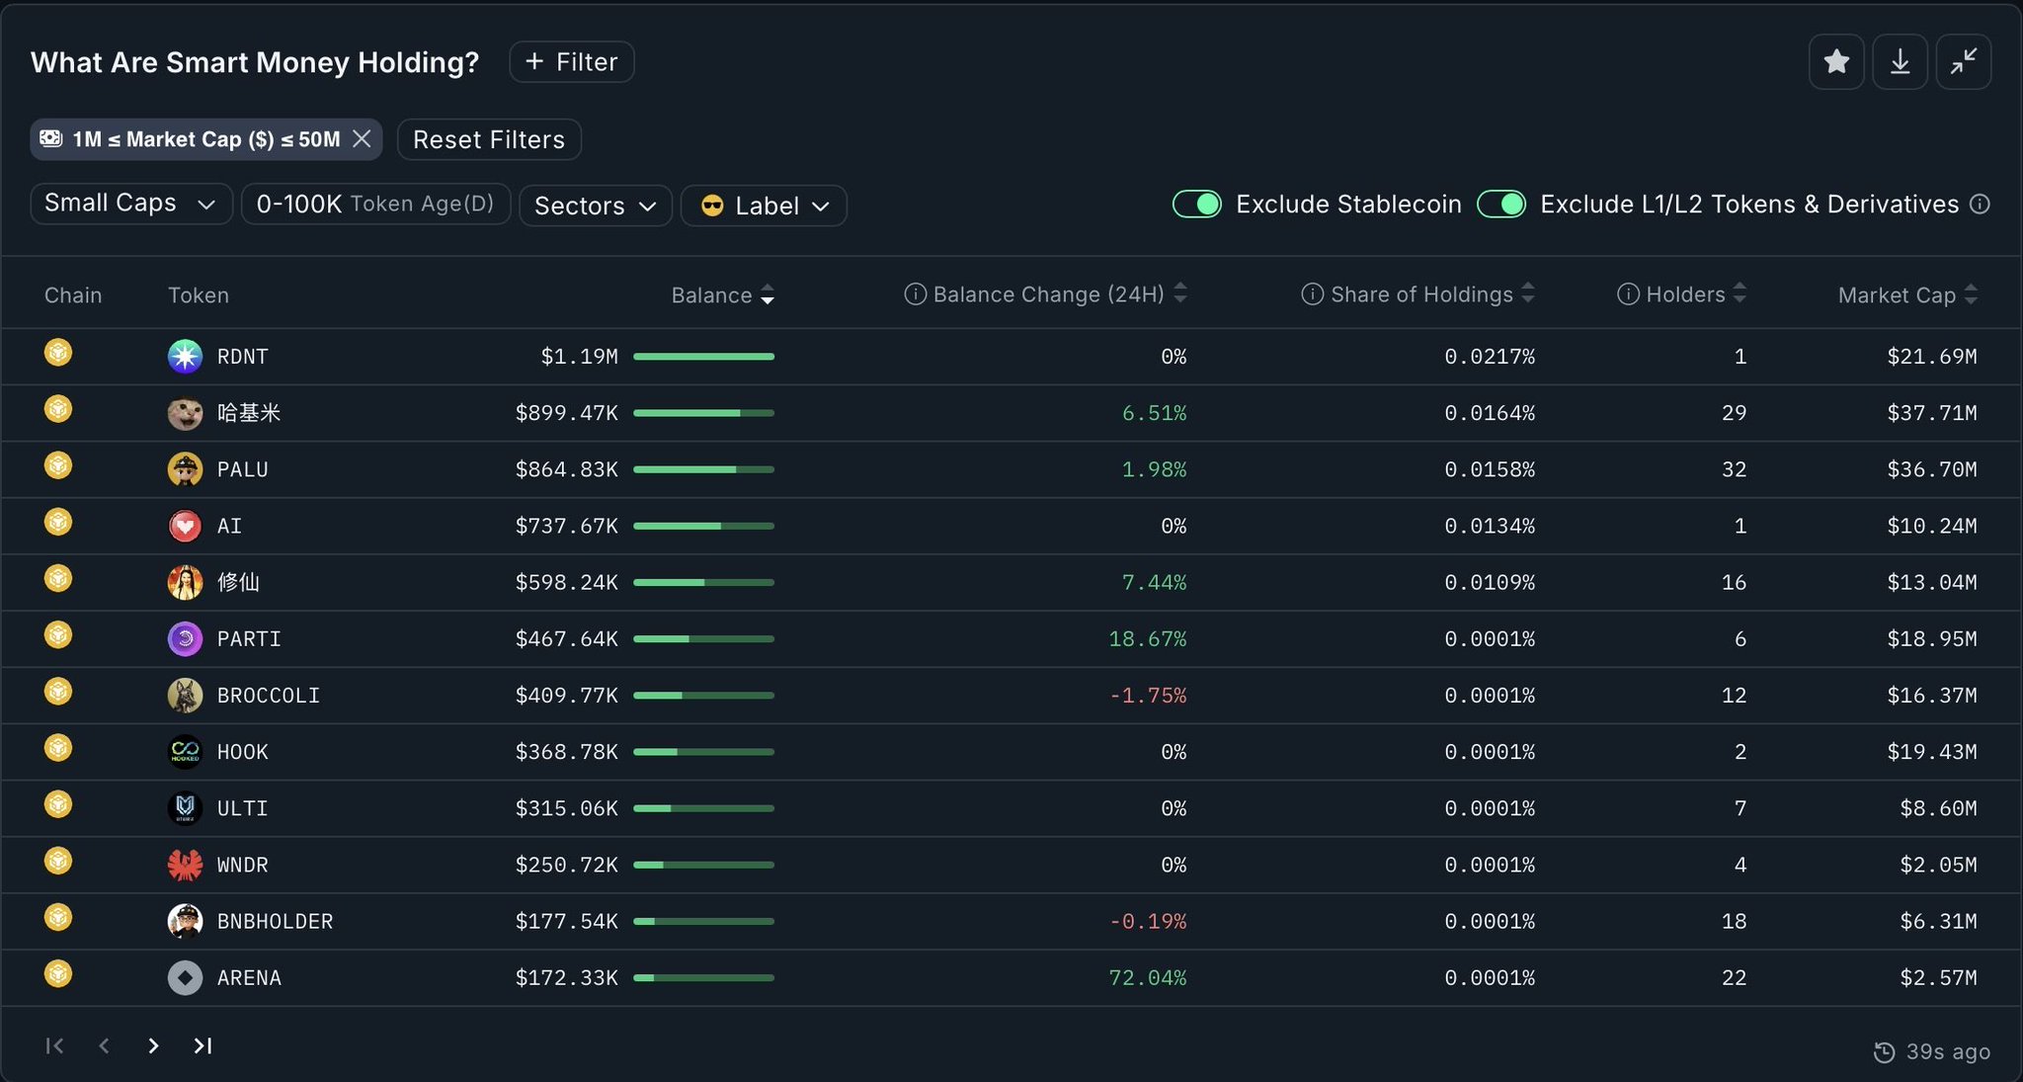The image size is (2023, 1082).
Task: Click the collapse panel icon
Action: tap(1963, 62)
